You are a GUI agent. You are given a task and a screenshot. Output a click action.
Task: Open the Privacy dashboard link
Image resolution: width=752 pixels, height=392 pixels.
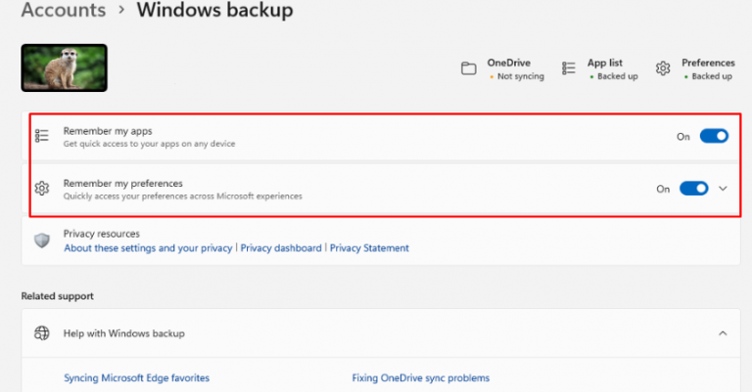tap(282, 248)
